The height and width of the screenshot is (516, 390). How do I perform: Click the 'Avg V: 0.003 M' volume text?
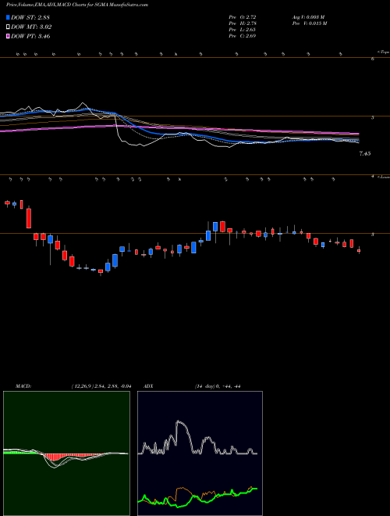[308, 17]
